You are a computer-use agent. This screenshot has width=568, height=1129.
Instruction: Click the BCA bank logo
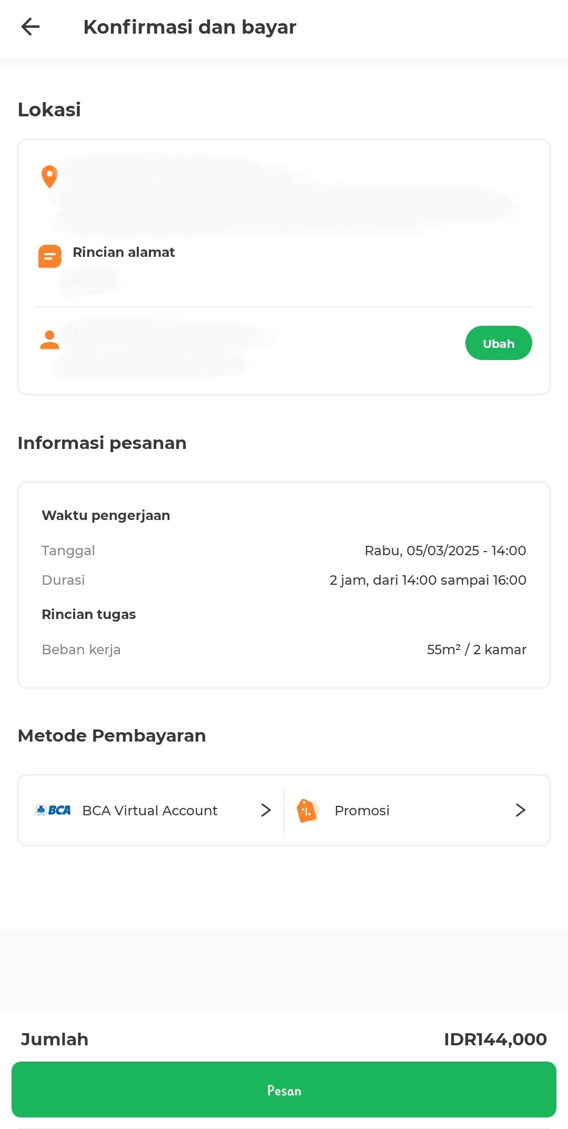(x=53, y=810)
